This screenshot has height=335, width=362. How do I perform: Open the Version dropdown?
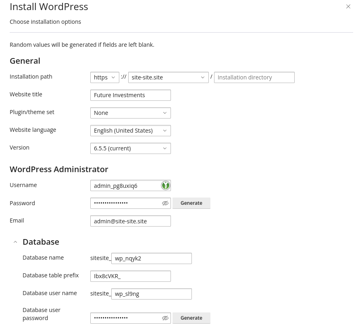tap(131, 148)
